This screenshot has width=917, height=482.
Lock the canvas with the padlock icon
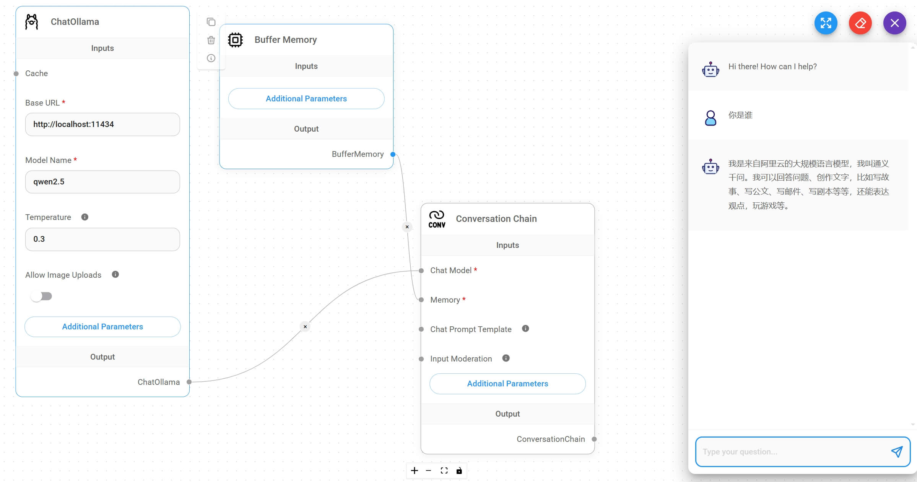point(459,471)
